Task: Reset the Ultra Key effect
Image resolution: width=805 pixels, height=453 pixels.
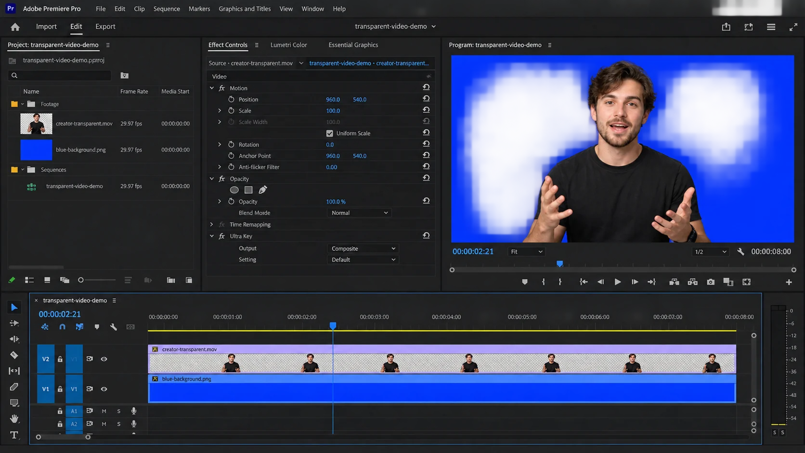Action: point(426,235)
